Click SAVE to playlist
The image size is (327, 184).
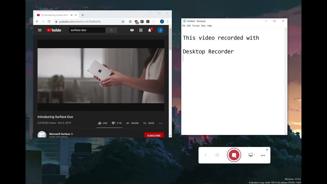pos(149,123)
